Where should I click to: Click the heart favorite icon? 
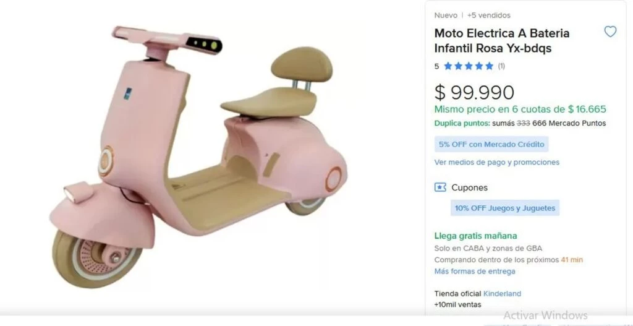(610, 32)
